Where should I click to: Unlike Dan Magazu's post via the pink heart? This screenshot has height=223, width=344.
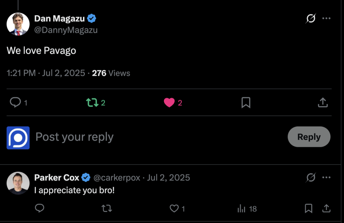pyautogui.click(x=169, y=103)
